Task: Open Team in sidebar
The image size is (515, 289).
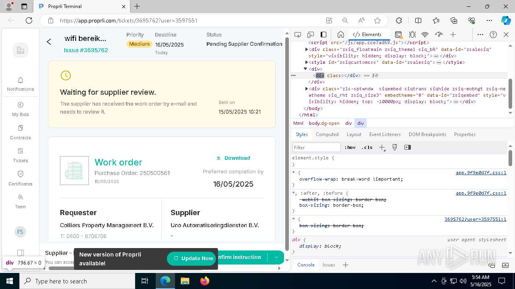Action: pos(21,201)
